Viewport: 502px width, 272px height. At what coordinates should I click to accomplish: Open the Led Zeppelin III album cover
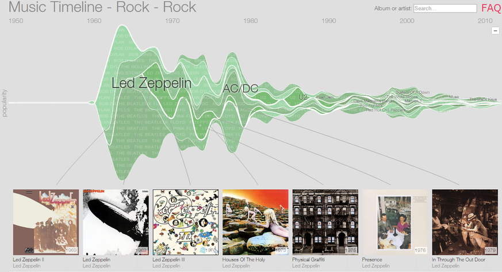[x=185, y=222]
